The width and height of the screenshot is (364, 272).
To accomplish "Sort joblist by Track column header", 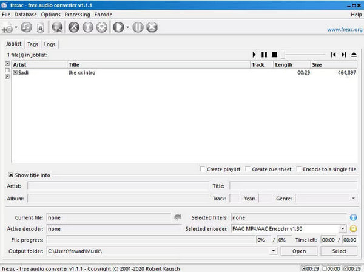I will 262,64.
